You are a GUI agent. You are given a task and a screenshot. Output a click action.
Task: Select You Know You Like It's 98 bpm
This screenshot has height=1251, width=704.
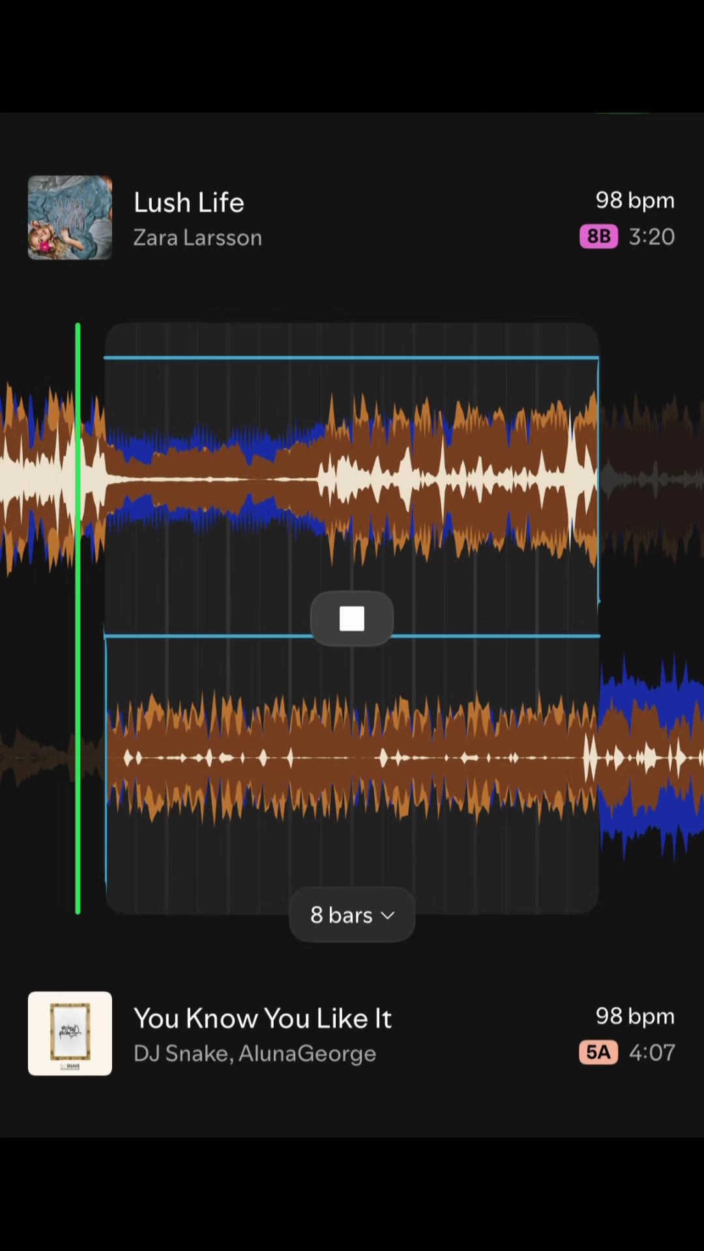pos(635,1016)
